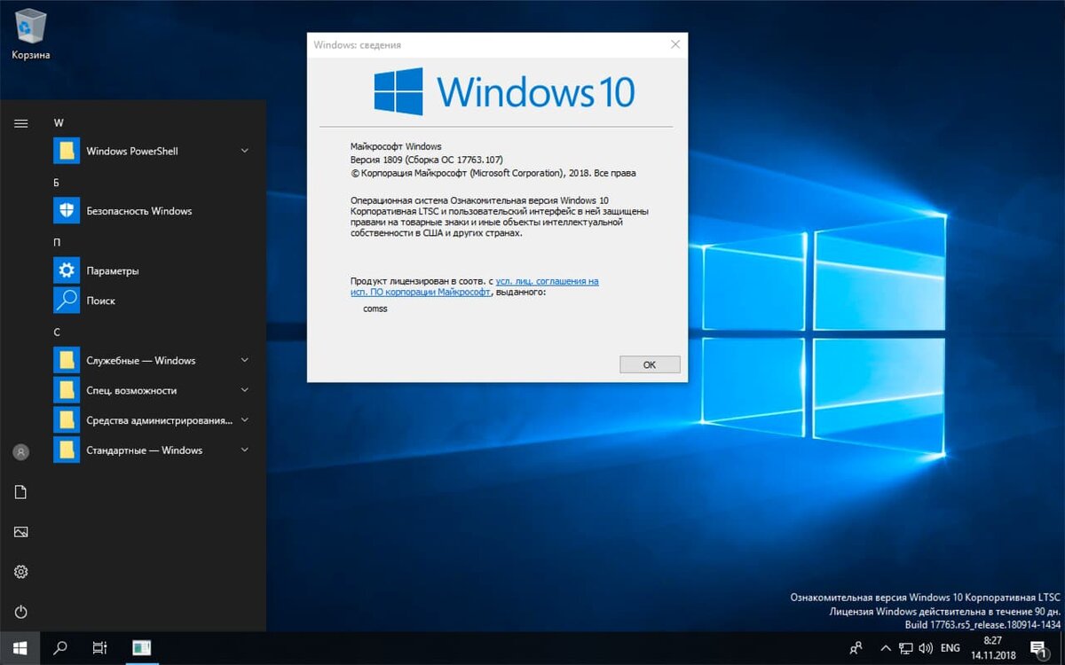
Task: Click 'comss' licensee name in dialog
Action: coord(375,309)
